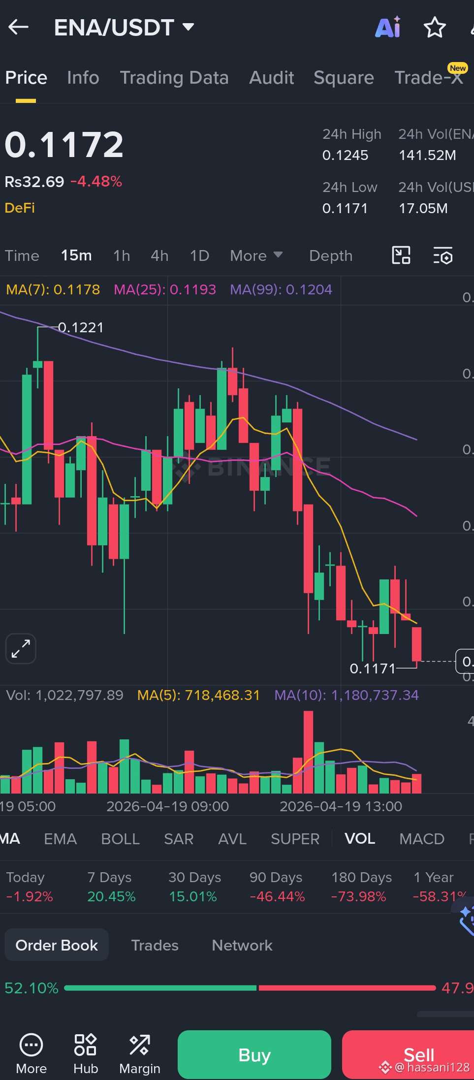Enable the EMA indicator

tap(61, 839)
